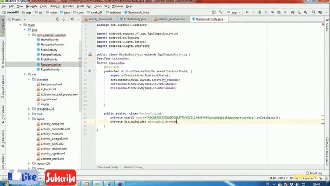
Task: Switch to activity_random.xml tab
Action: pyautogui.click(x=171, y=19)
